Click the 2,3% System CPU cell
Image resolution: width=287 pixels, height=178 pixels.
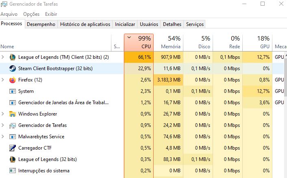pyautogui.click(x=139, y=91)
